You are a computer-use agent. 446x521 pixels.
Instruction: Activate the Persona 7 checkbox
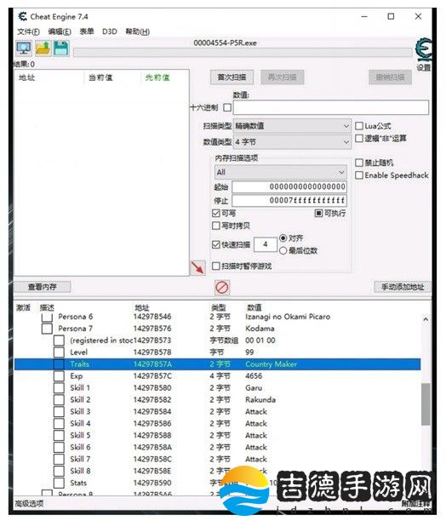47,329
